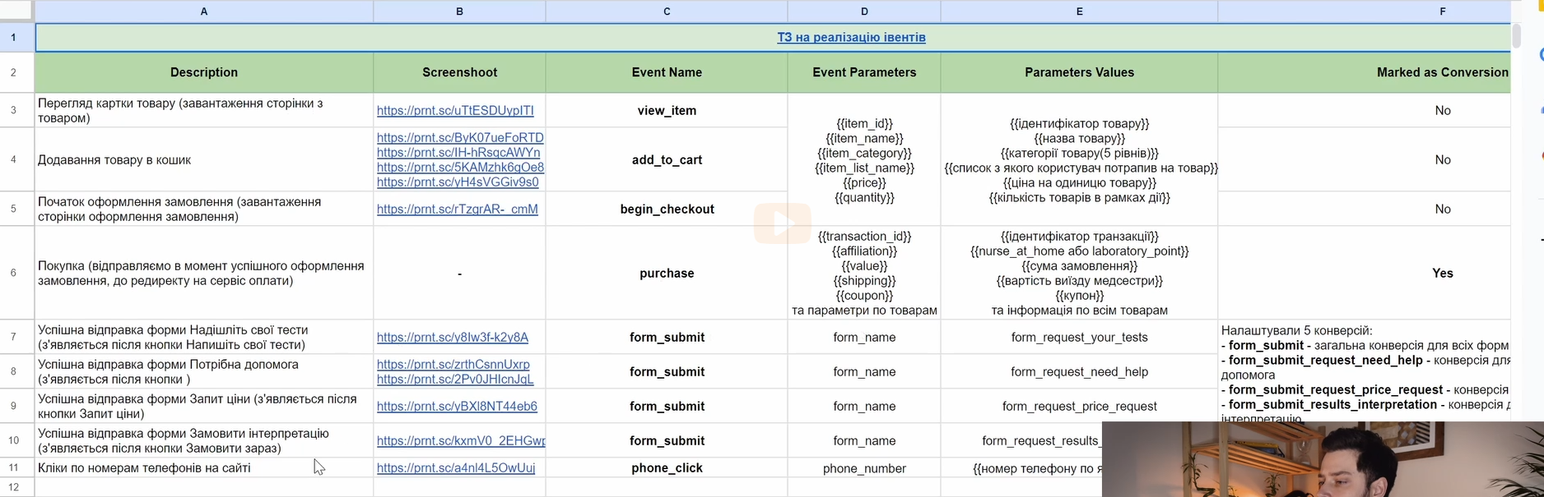Open screenshot link prnt.sc/y8Iw3f-k2y8A
1544x497 pixels.
(453, 338)
